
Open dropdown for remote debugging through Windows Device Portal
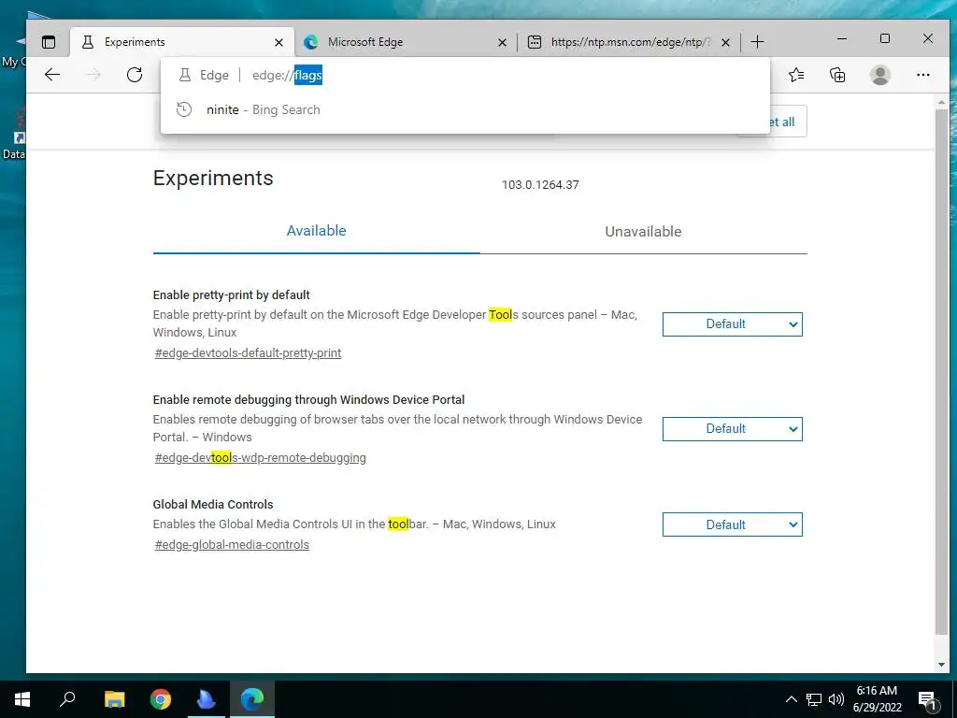pyautogui.click(x=733, y=428)
